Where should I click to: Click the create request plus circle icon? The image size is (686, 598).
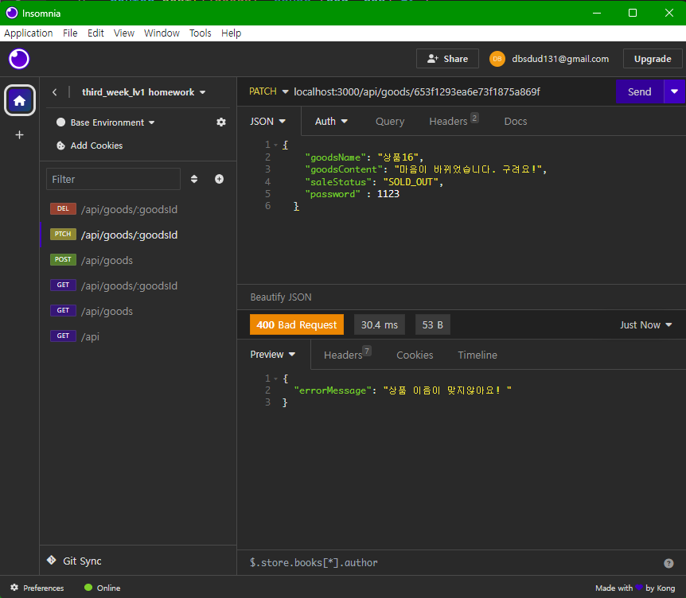[x=219, y=179]
